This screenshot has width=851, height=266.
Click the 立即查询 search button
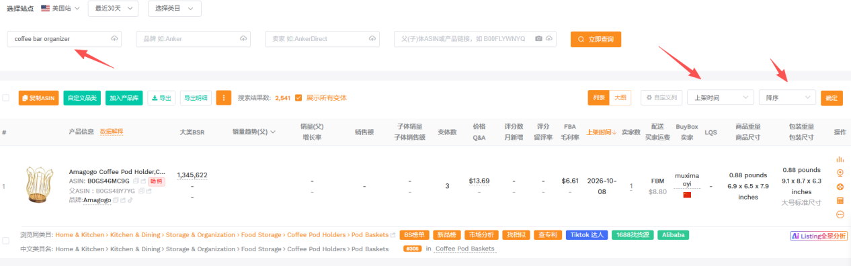596,39
